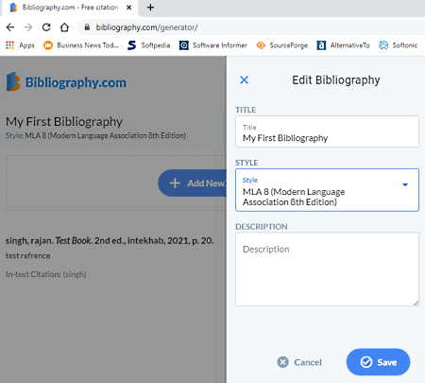Open a new browser tab
425x383 pixels.
[150, 8]
